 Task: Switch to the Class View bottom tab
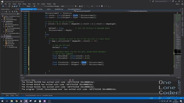[x=7, y=95]
